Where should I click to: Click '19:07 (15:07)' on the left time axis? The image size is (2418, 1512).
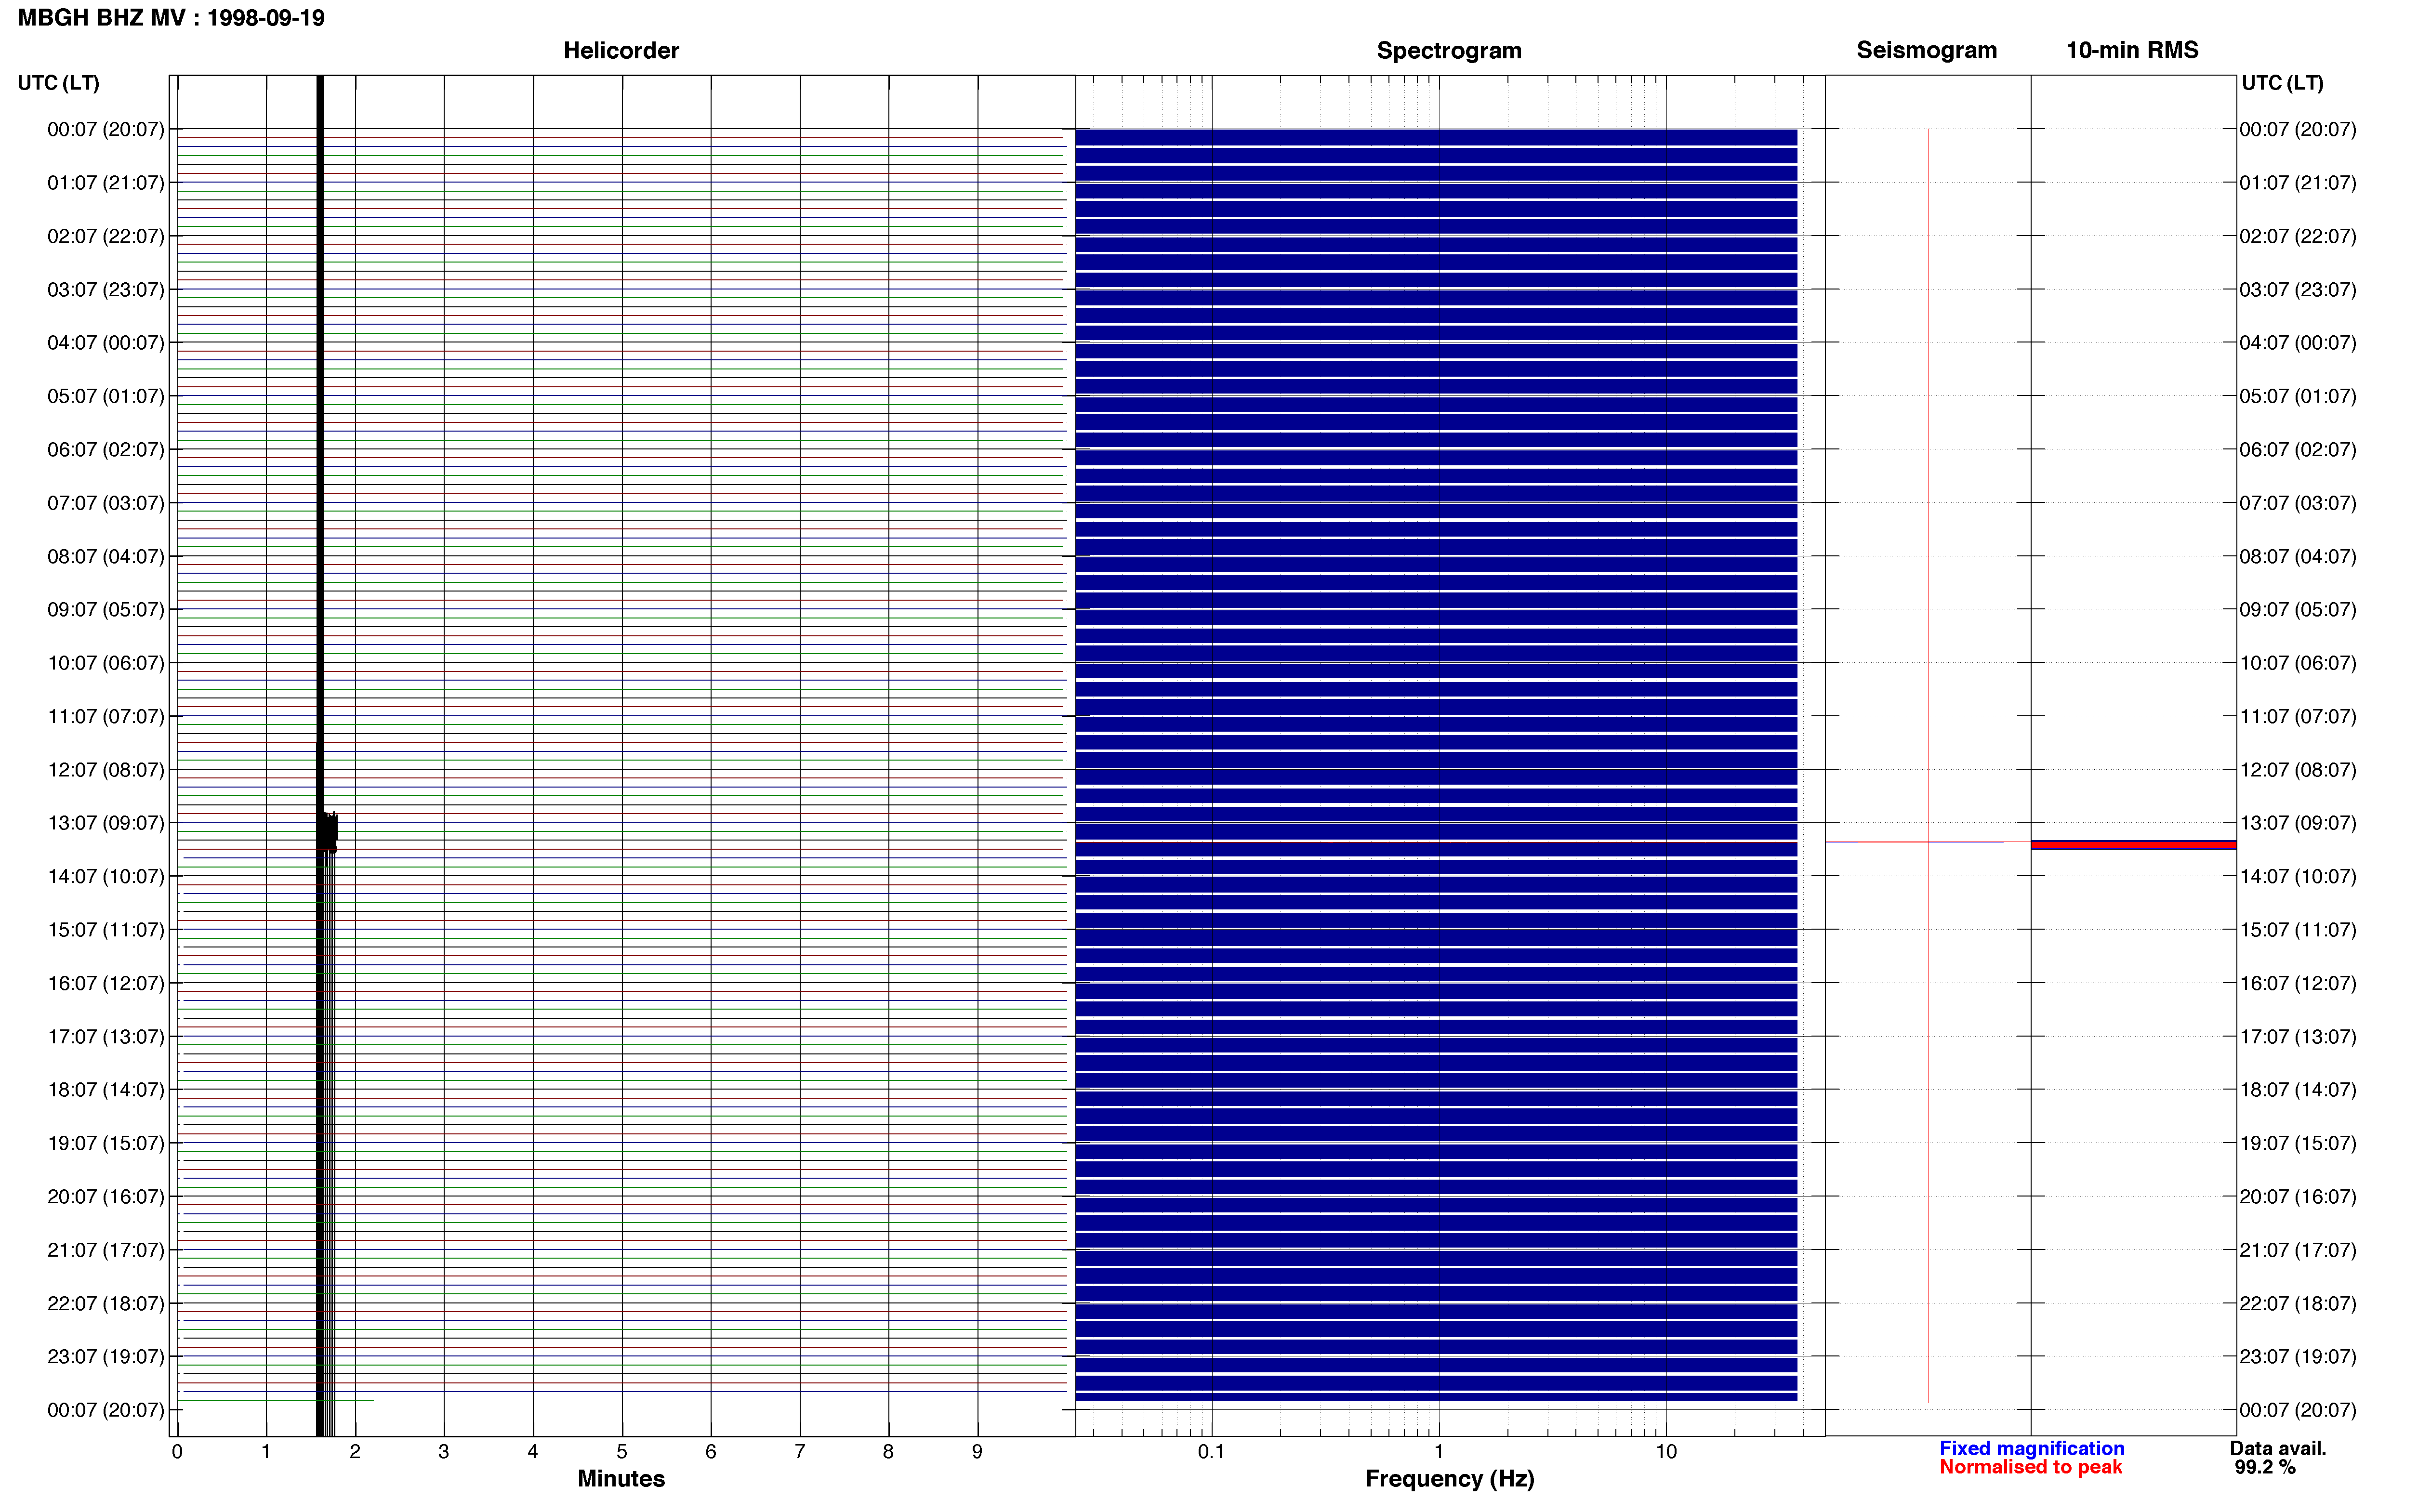click(x=106, y=1143)
